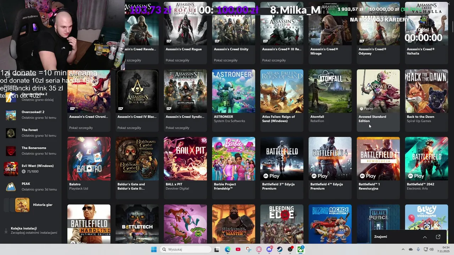This screenshot has width=454, height=255.
Task: Open The Forest in the sidebar list
Action: pyautogui.click(x=31, y=133)
